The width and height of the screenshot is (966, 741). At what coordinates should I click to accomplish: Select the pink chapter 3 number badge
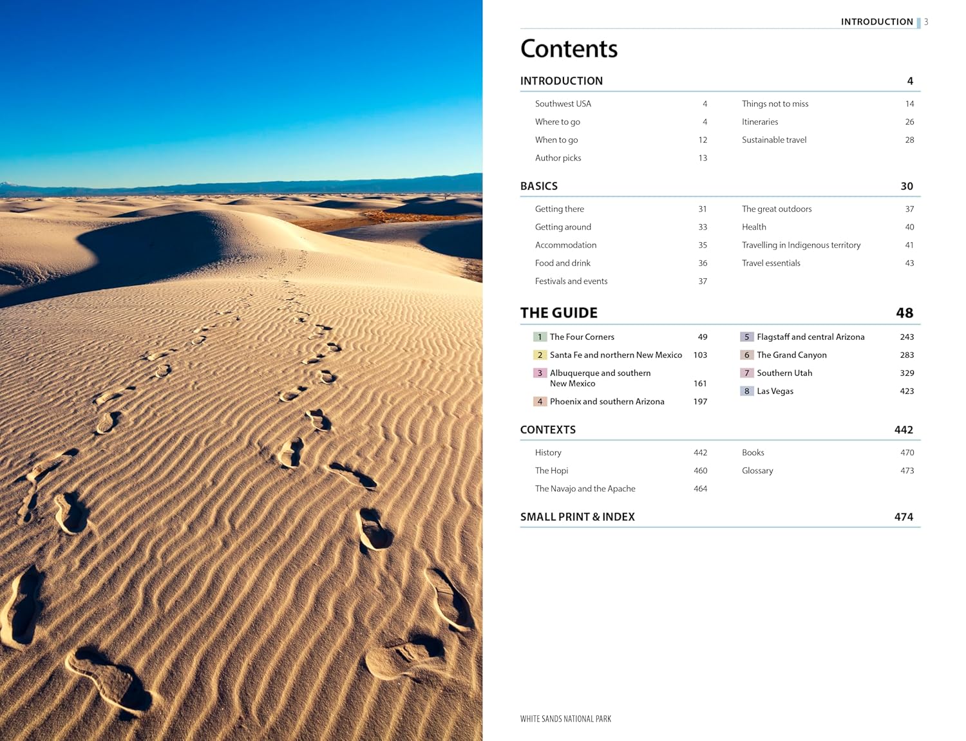click(x=540, y=373)
